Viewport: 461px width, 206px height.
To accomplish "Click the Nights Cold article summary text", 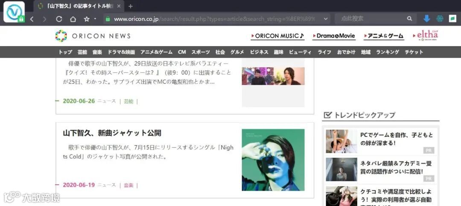I will (x=148, y=152).
